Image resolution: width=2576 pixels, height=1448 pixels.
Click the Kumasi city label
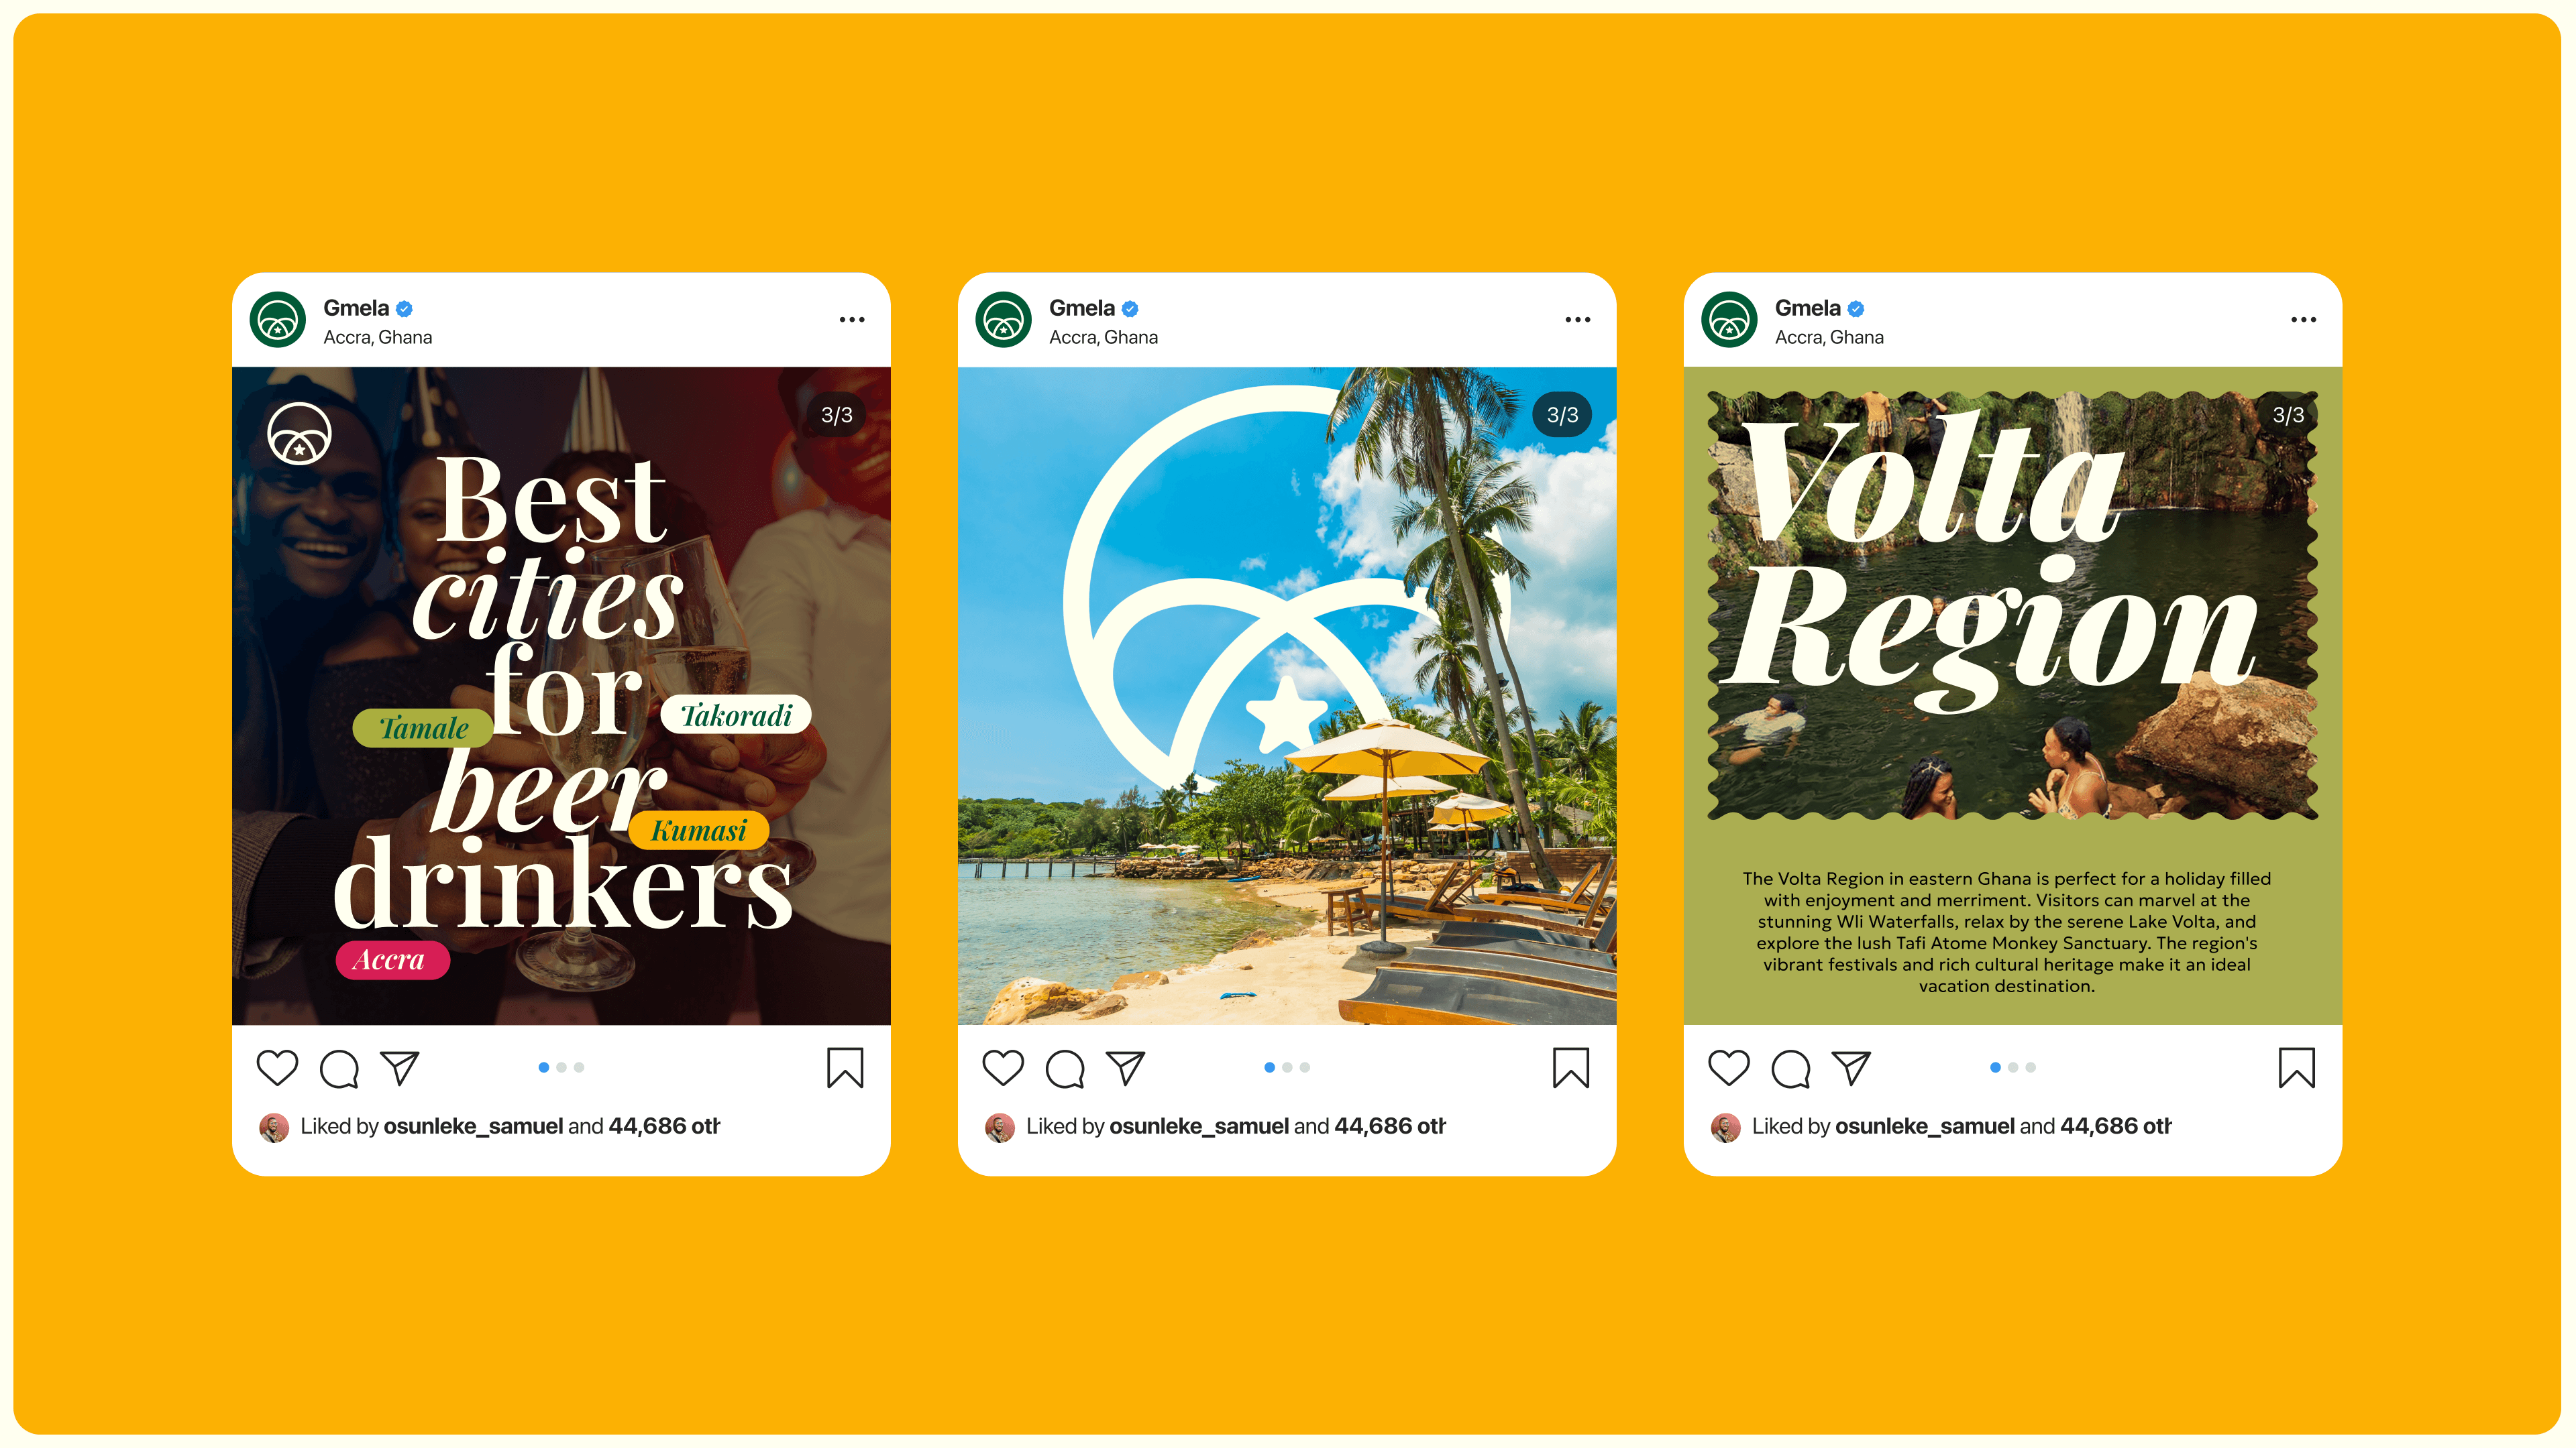click(699, 831)
